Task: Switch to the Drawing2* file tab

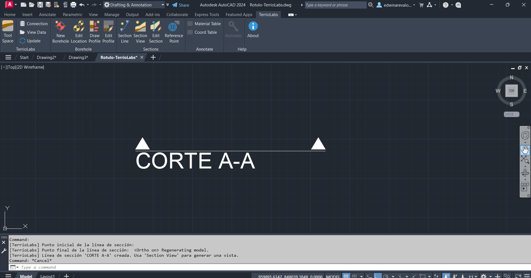Action: 47,57
